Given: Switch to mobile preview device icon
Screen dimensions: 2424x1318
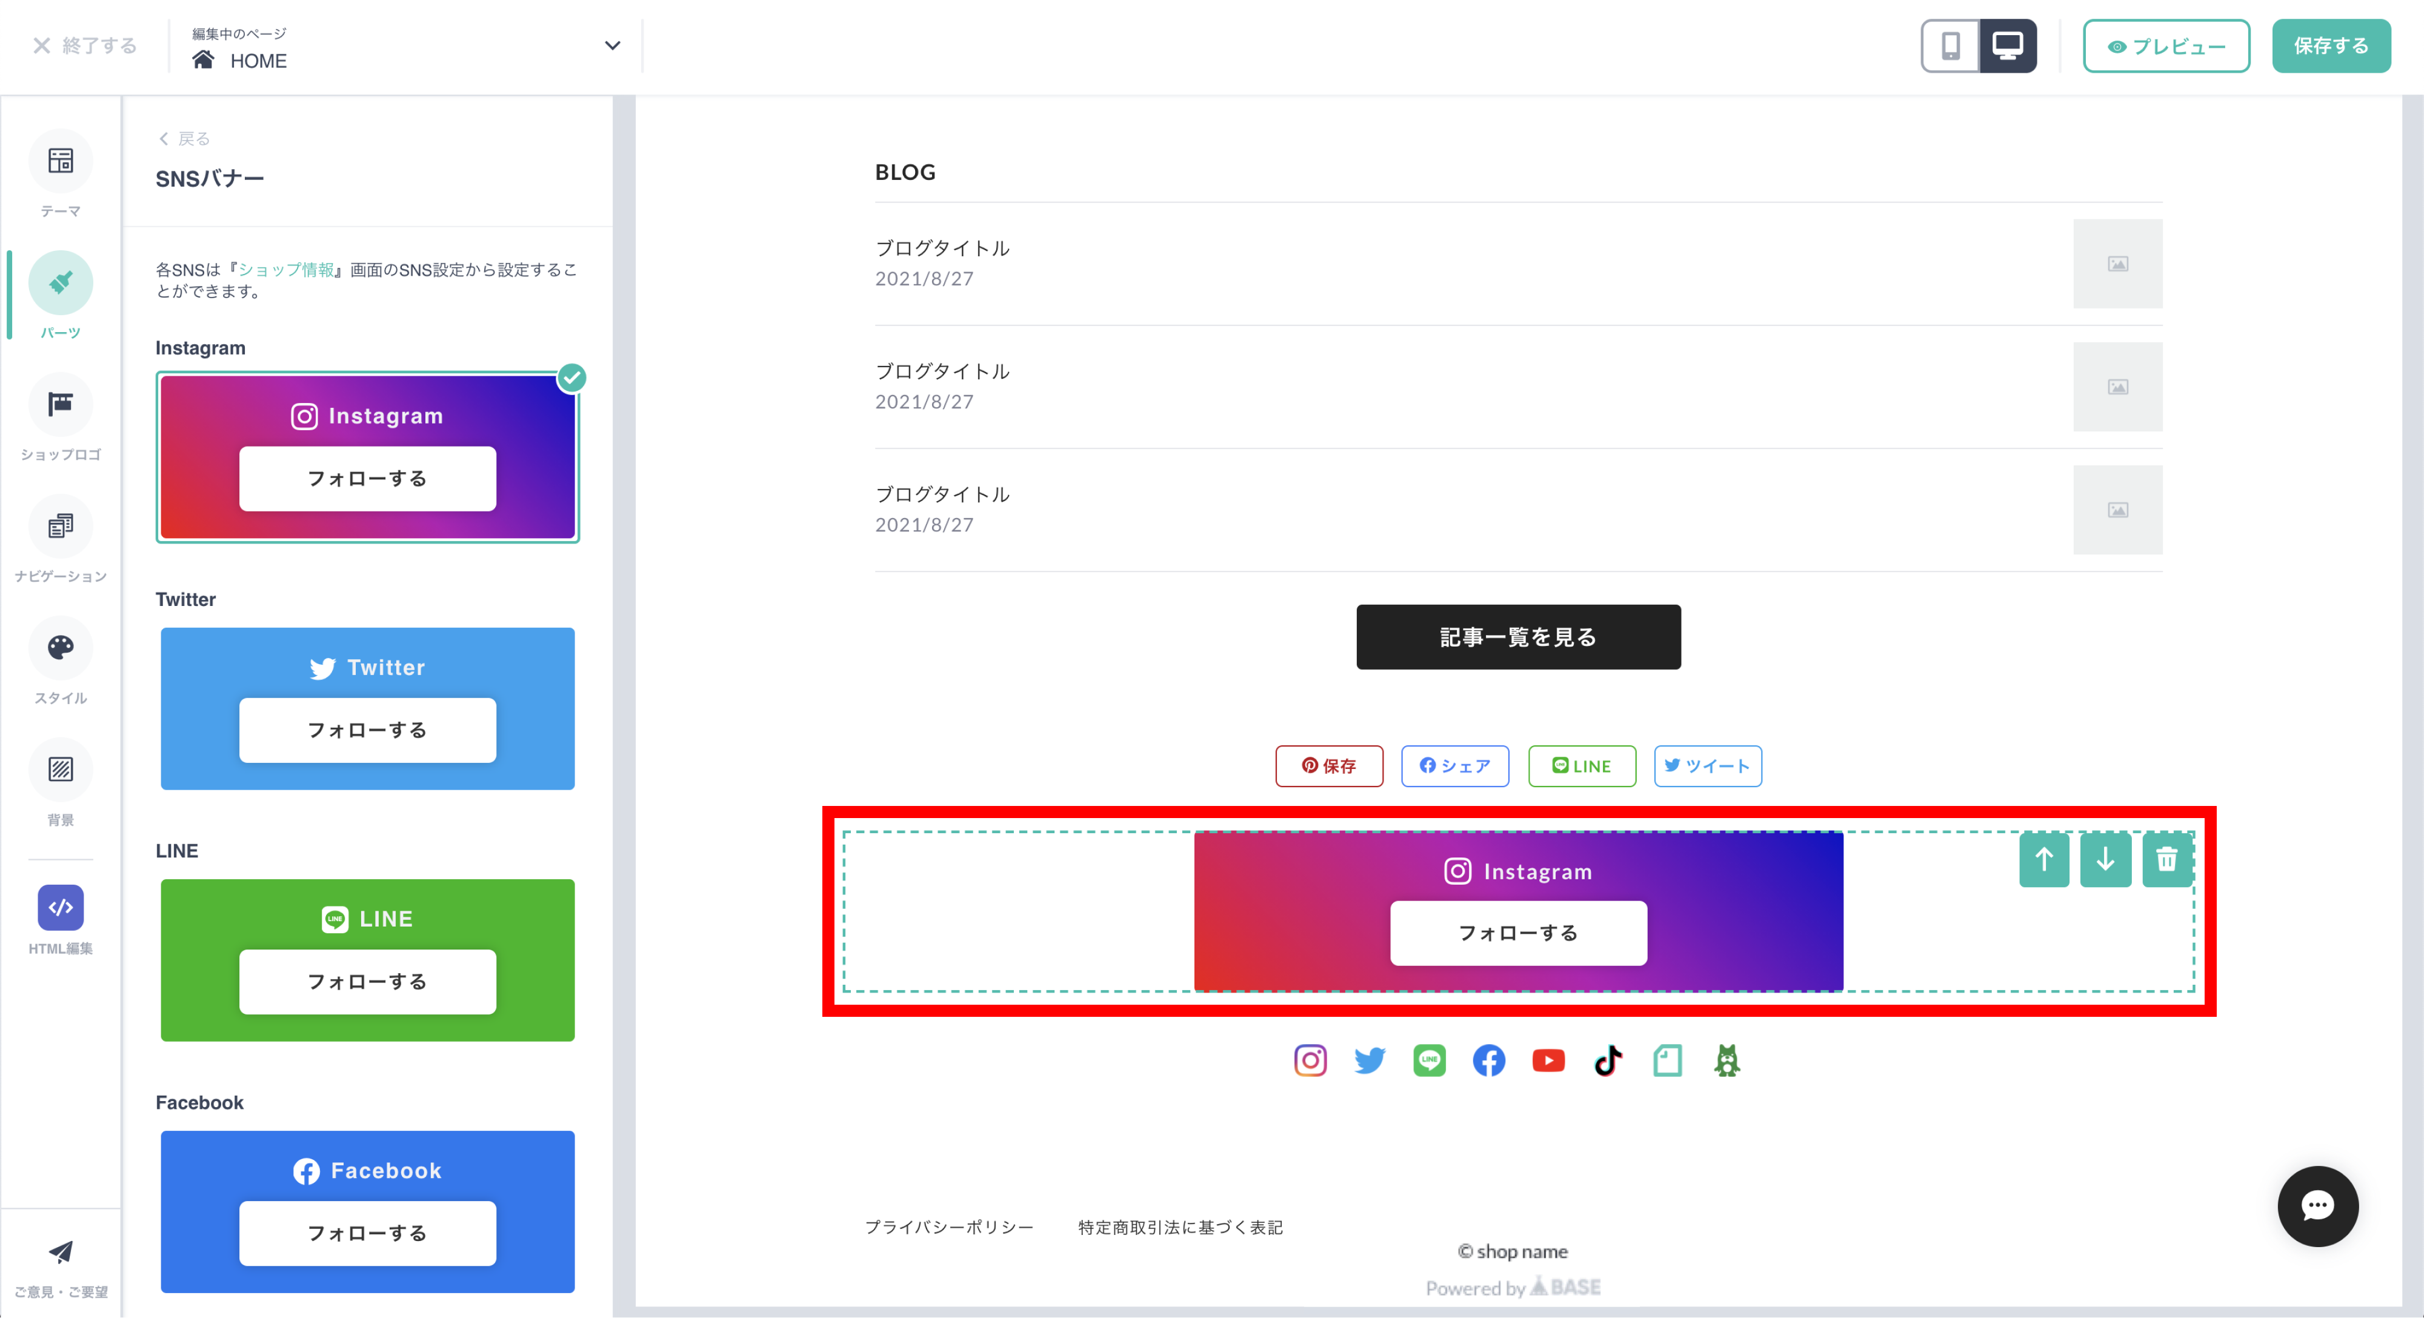Looking at the screenshot, I should (1951, 45).
